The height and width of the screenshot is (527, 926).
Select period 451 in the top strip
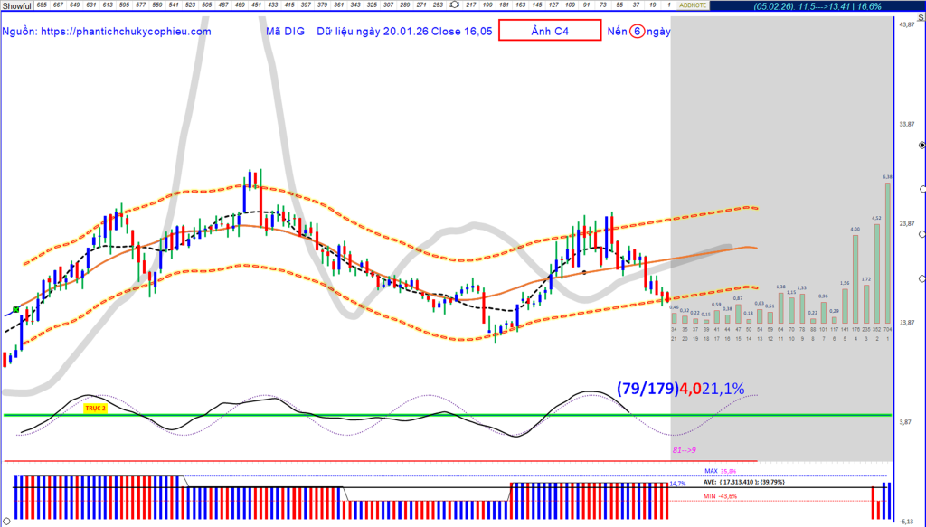[x=256, y=5]
